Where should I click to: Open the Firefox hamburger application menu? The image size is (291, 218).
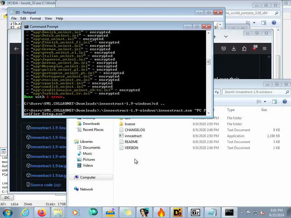[x=265, y=49]
